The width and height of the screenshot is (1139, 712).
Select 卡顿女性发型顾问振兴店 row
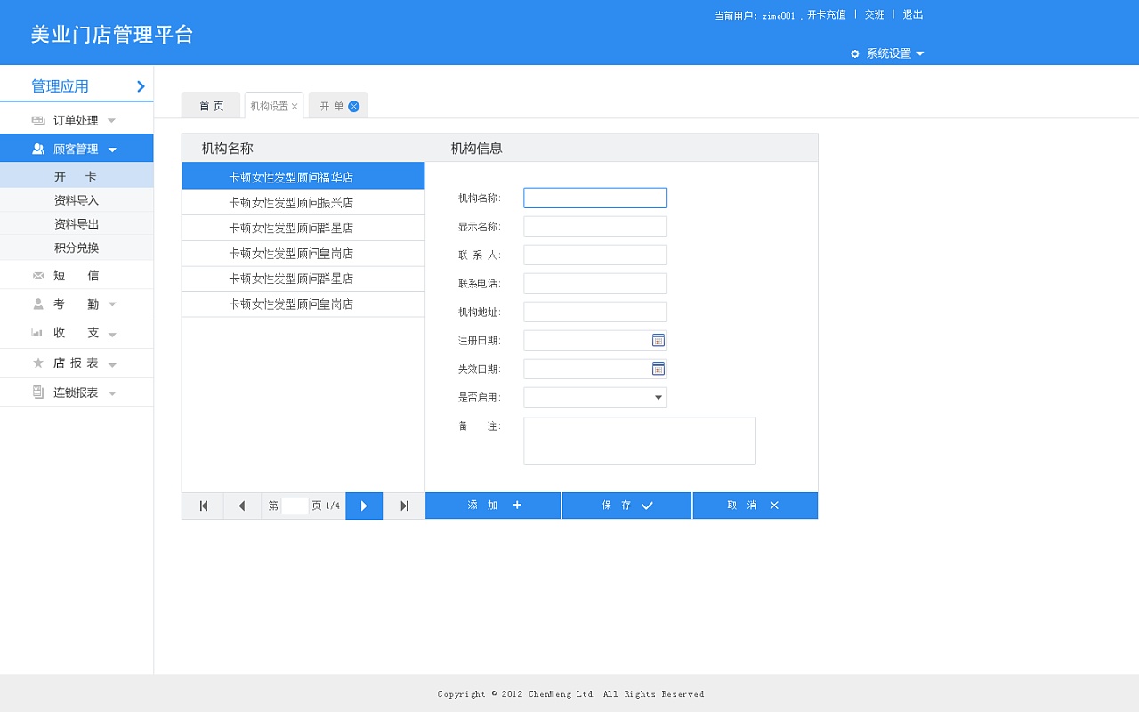click(x=303, y=203)
